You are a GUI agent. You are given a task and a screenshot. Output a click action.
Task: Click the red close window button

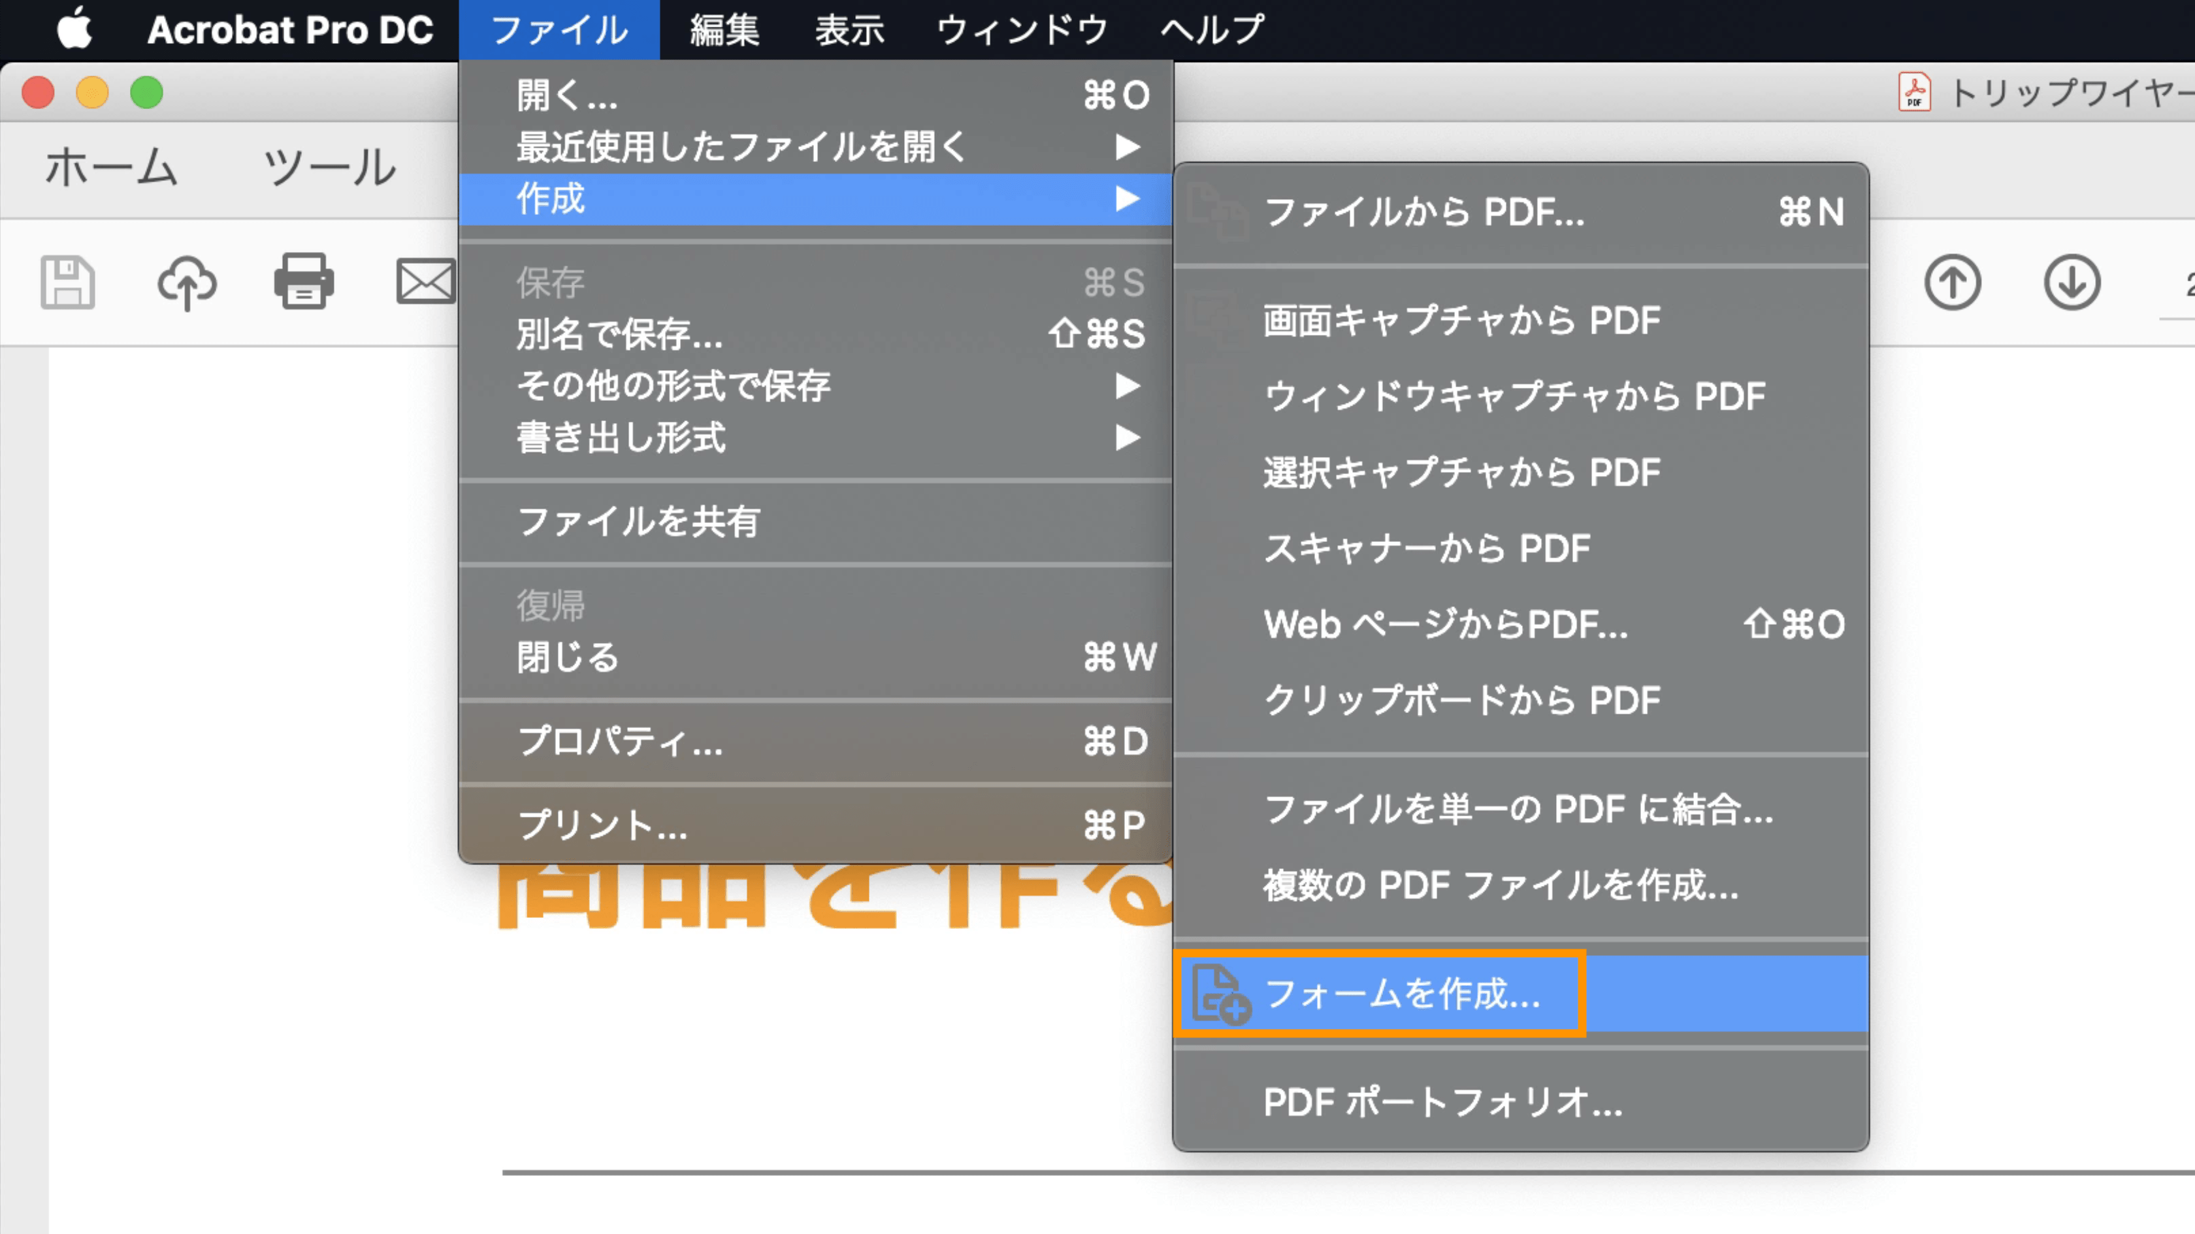(x=39, y=92)
